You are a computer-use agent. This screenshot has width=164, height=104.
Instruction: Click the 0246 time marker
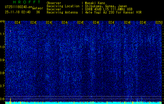pos(96,22)
